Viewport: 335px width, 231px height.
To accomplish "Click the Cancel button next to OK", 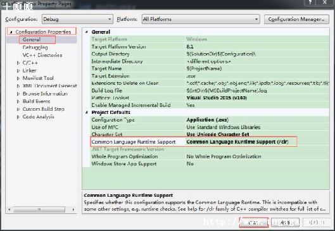I will point(285,223).
